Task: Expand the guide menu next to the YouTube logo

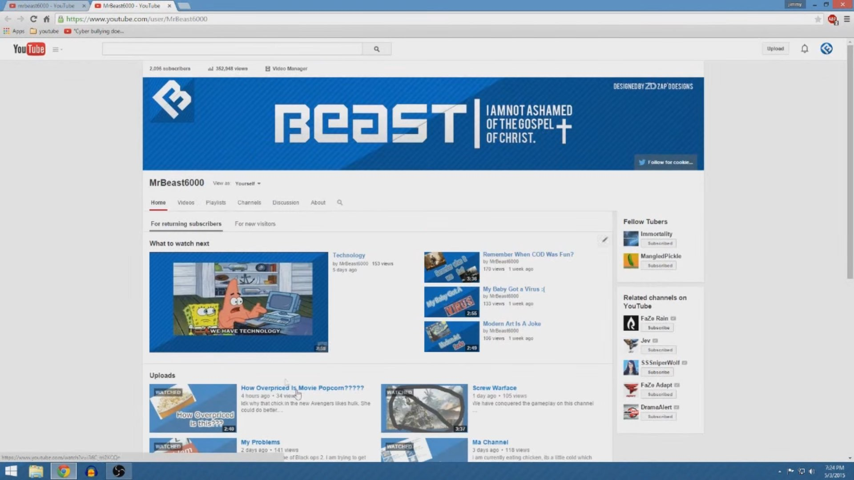Action: tap(57, 49)
